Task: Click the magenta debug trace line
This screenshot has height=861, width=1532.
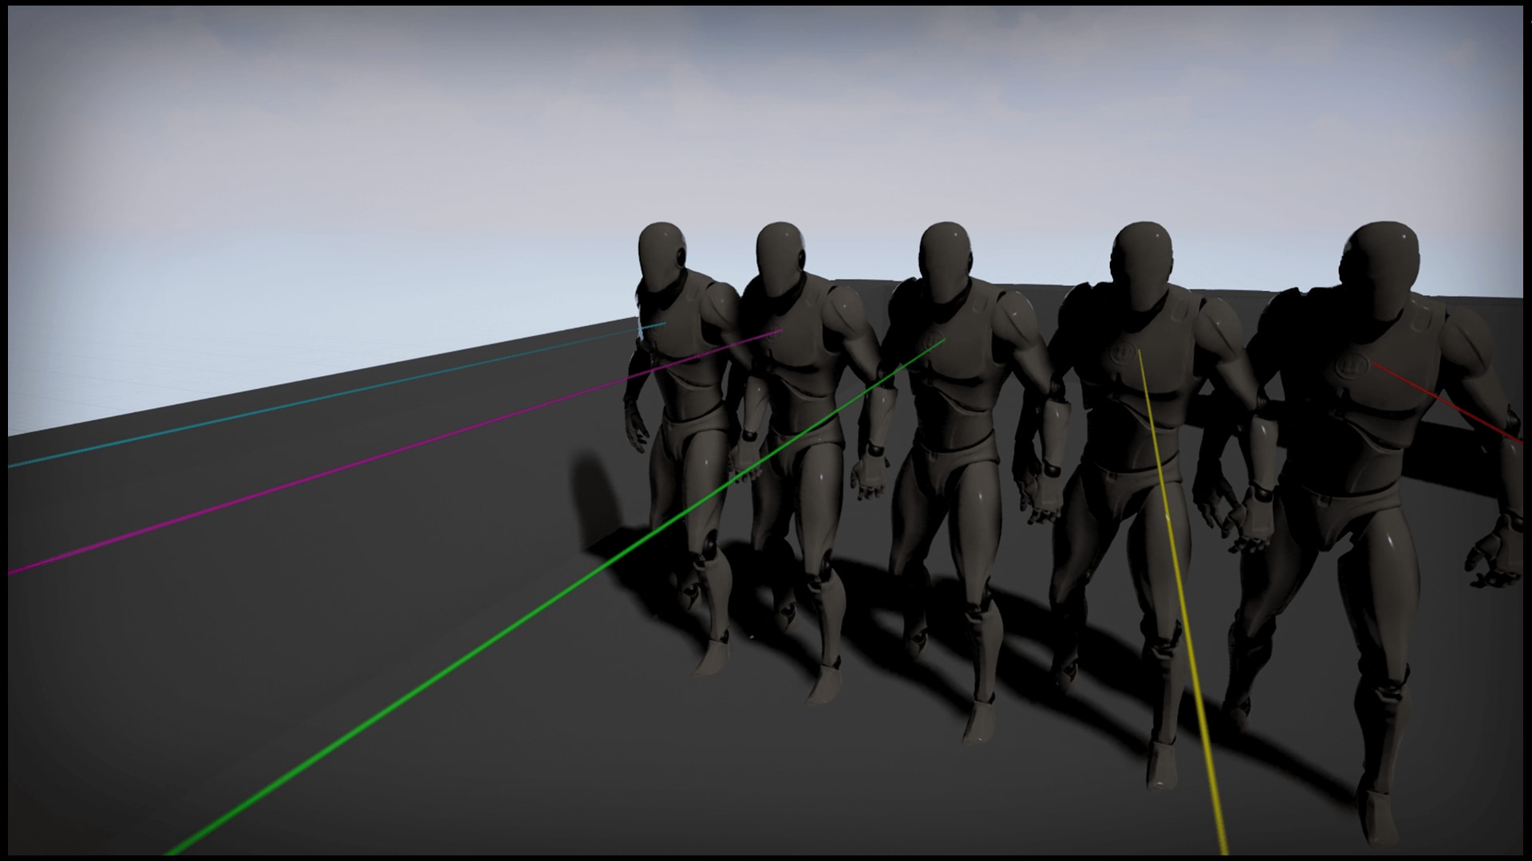Action: (396, 450)
